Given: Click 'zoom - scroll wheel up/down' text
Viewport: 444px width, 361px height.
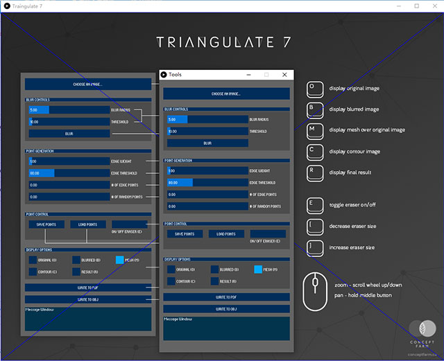Looking at the screenshot, I should 368,285.
